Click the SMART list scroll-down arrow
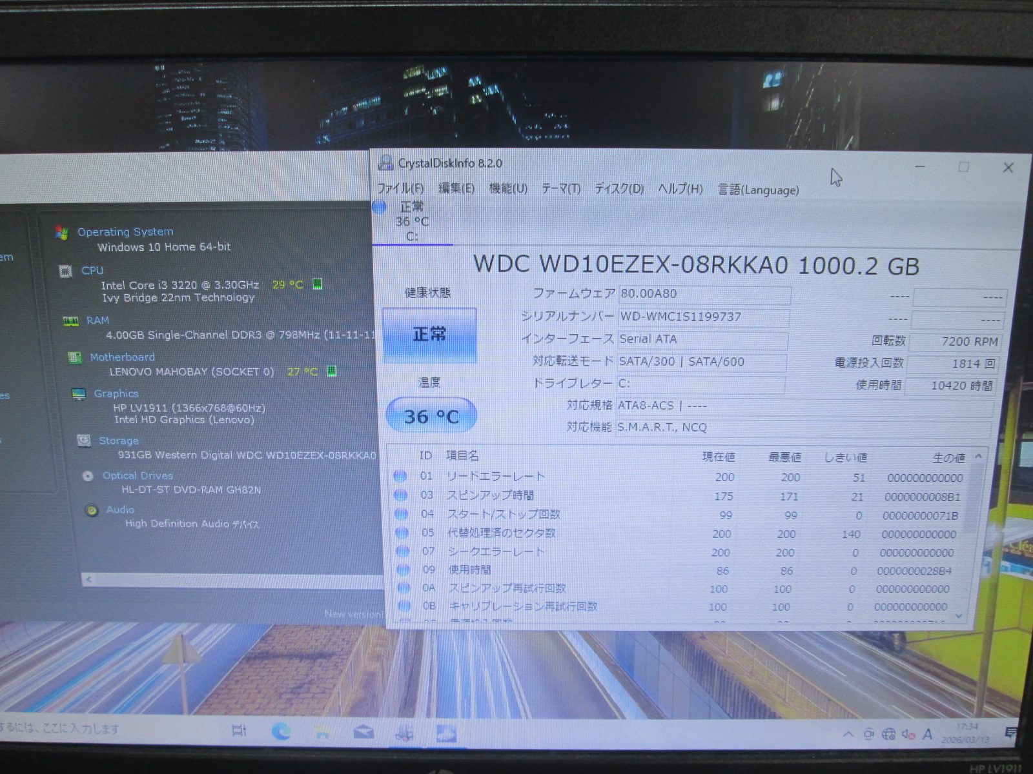1033x774 pixels. [x=959, y=616]
